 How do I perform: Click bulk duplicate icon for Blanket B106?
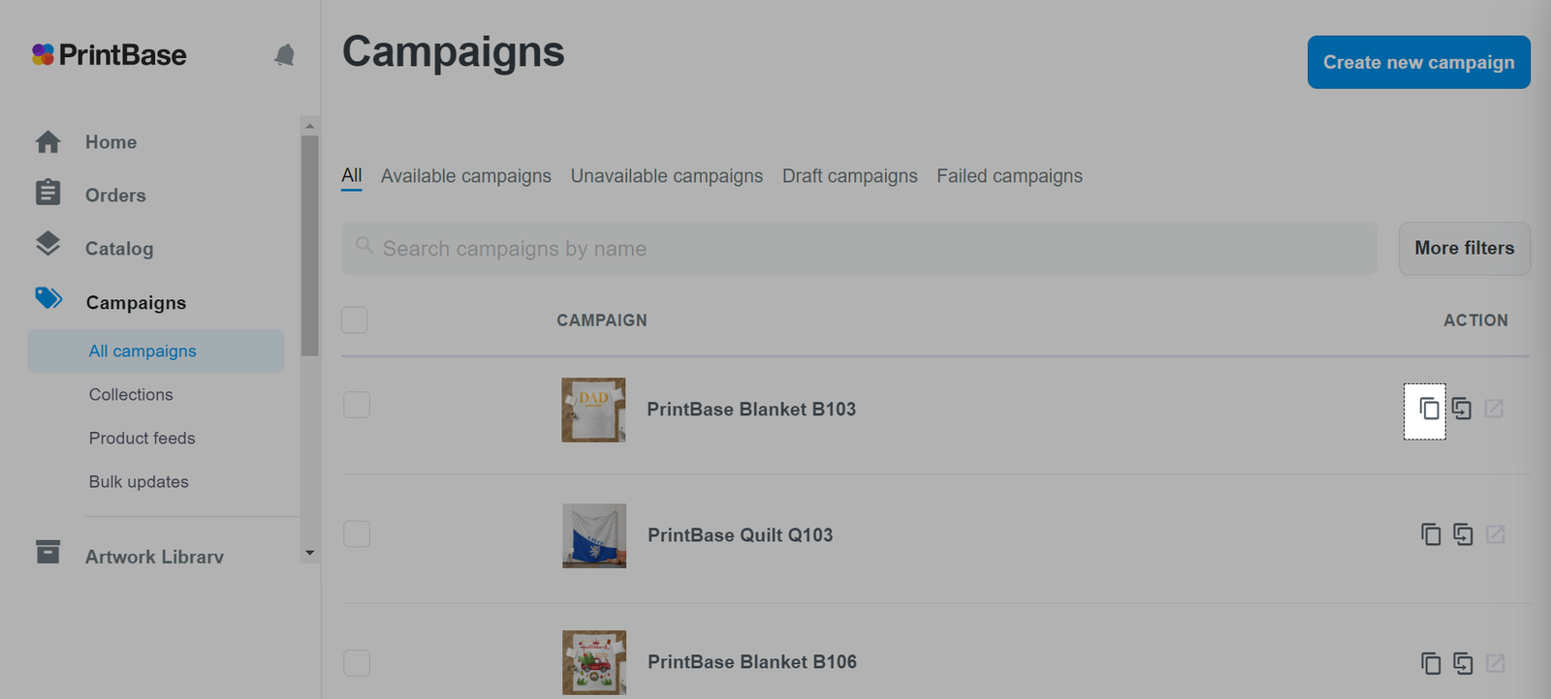click(1463, 663)
